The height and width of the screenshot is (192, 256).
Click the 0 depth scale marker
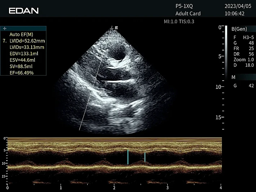point(220,27)
